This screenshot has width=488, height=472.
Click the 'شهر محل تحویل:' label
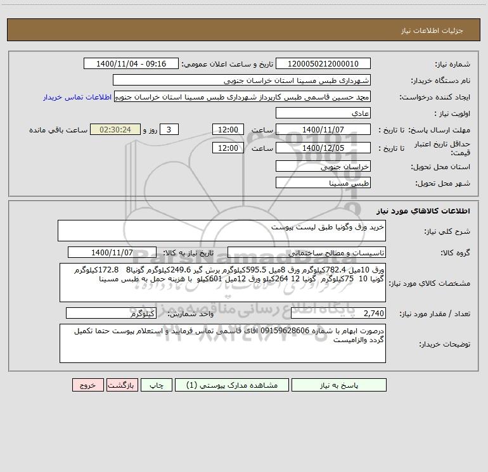coord(442,184)
